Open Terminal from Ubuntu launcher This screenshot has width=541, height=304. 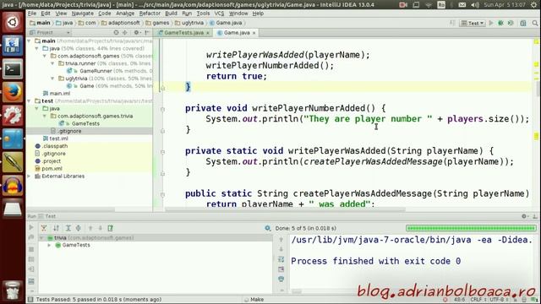click(13, 69)
